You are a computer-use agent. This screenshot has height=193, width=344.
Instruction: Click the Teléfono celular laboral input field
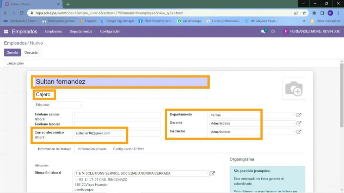[x=118, y=115]
